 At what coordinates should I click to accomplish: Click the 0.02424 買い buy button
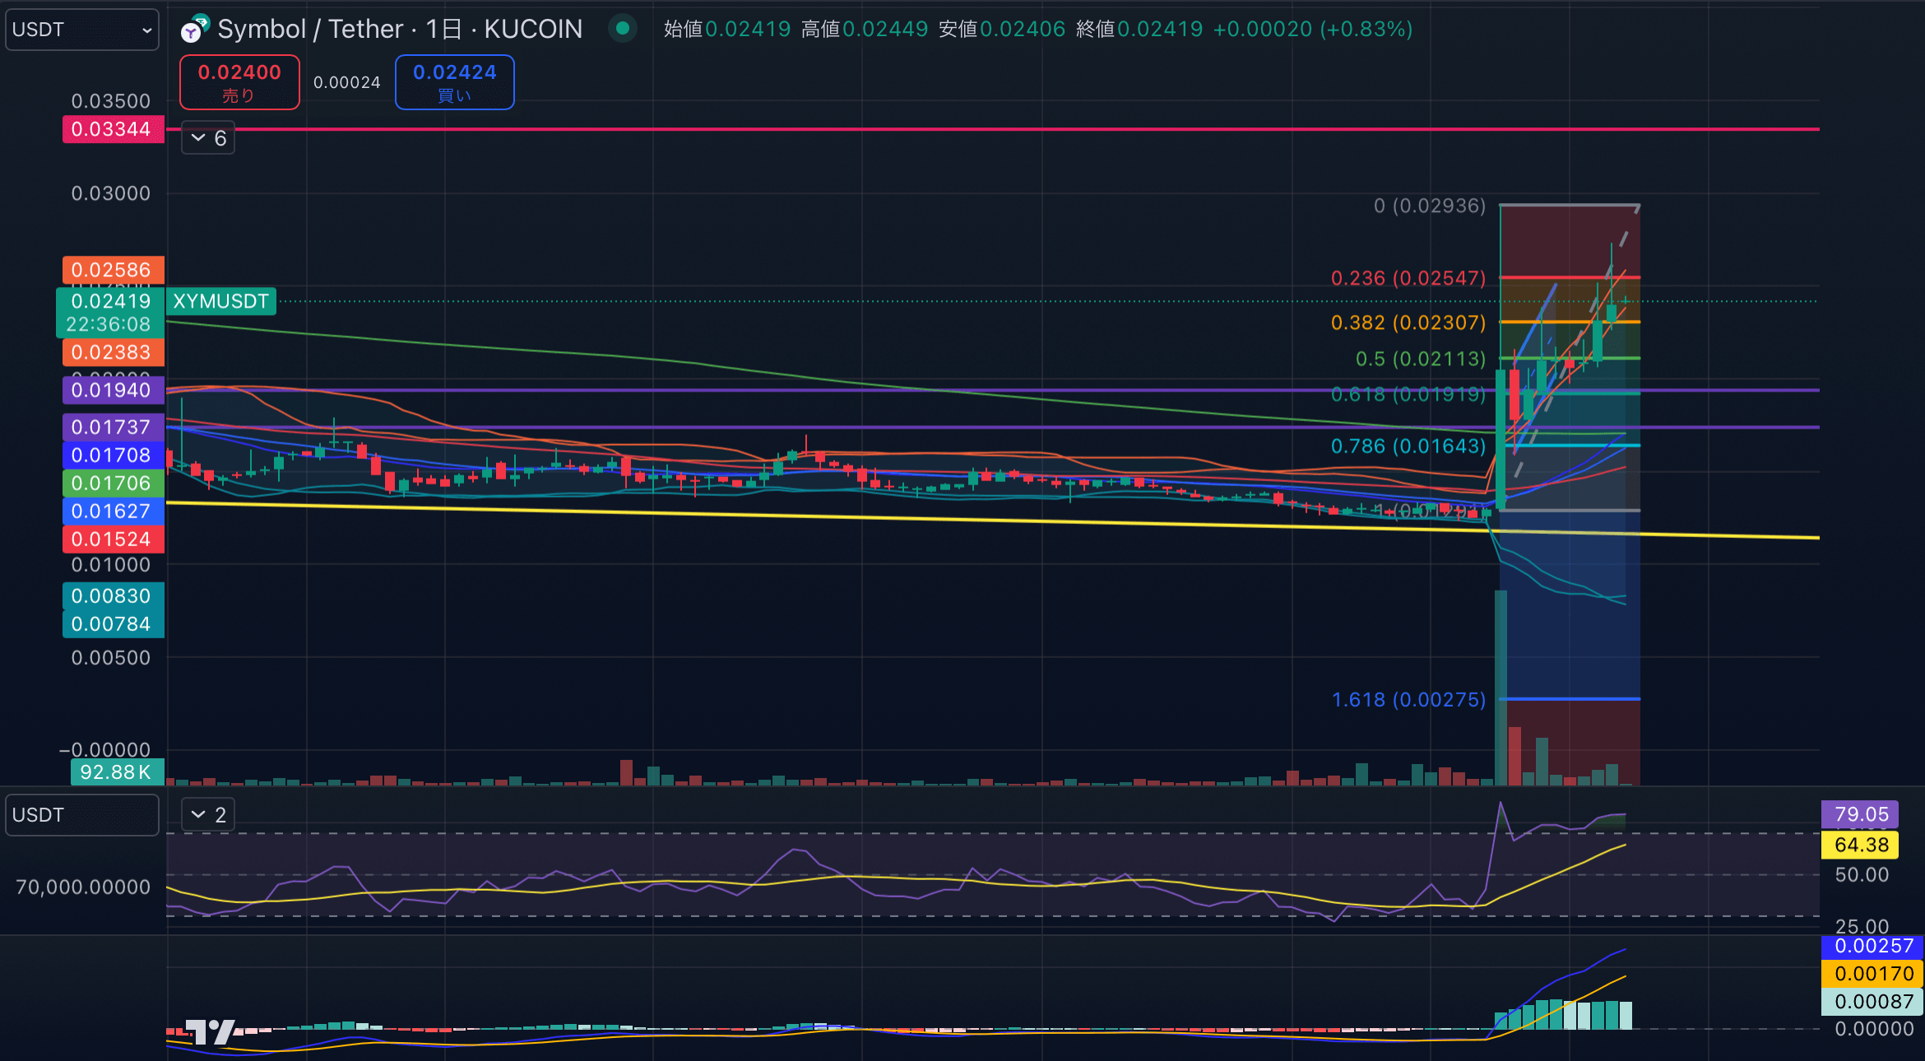pyautogui.click(x=455, y=82)
